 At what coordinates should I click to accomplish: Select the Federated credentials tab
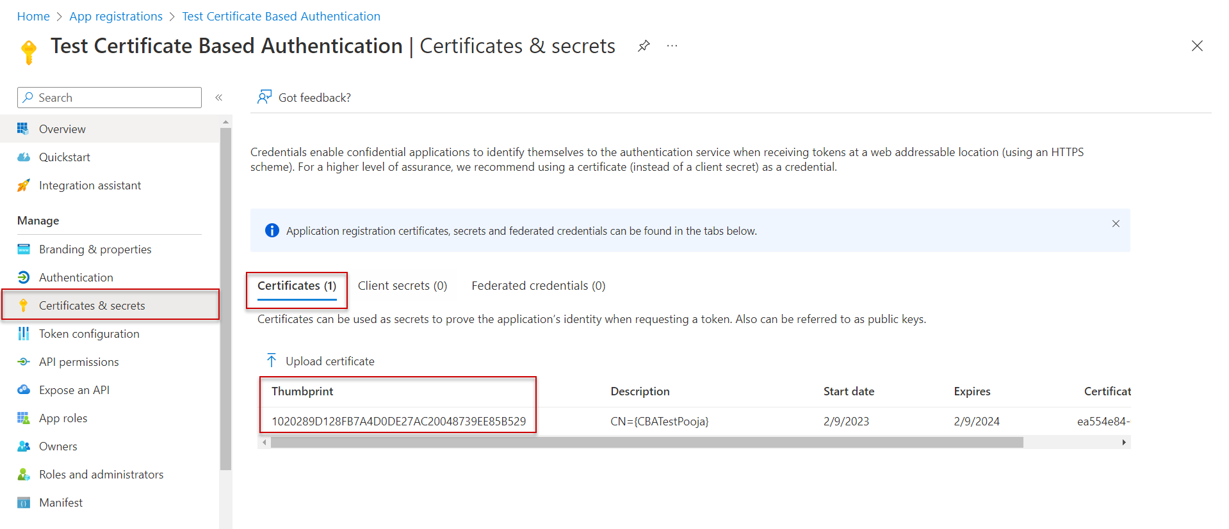[x=538, y=286]
